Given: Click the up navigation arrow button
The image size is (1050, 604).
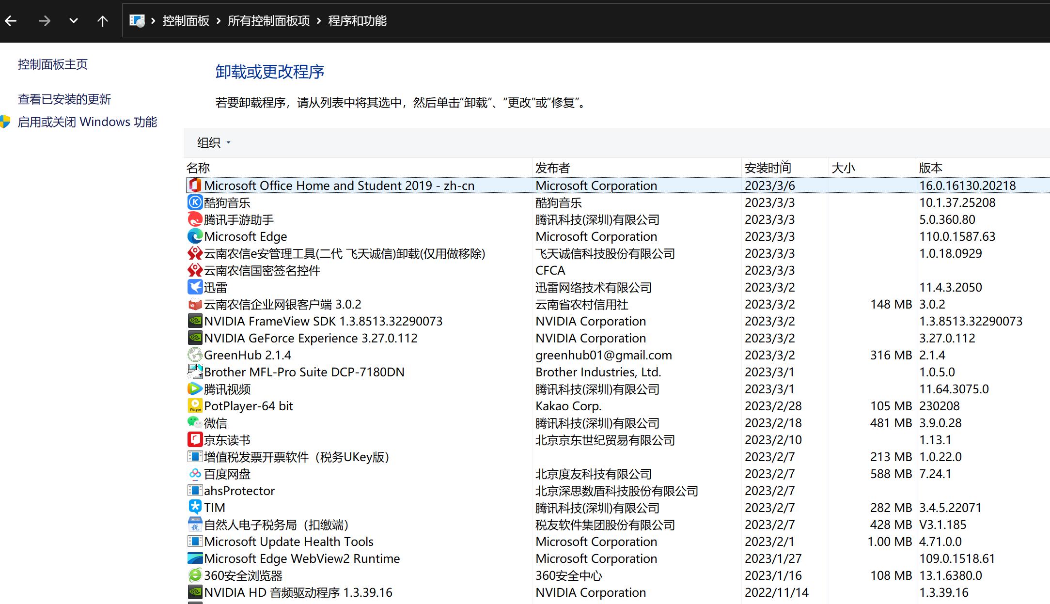Looking at the screenshot, I should [x=103, y=20].
